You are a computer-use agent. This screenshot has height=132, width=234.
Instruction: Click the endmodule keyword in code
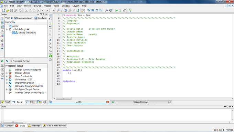pyautogui.click(x=69, y=81)
